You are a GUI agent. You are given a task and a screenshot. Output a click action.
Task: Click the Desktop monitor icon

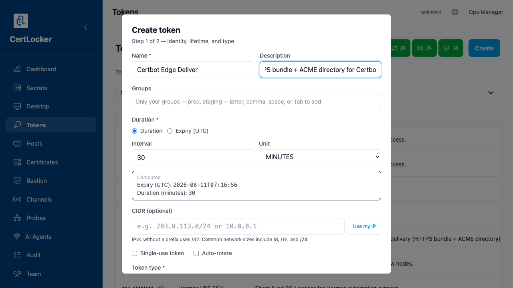17,106
